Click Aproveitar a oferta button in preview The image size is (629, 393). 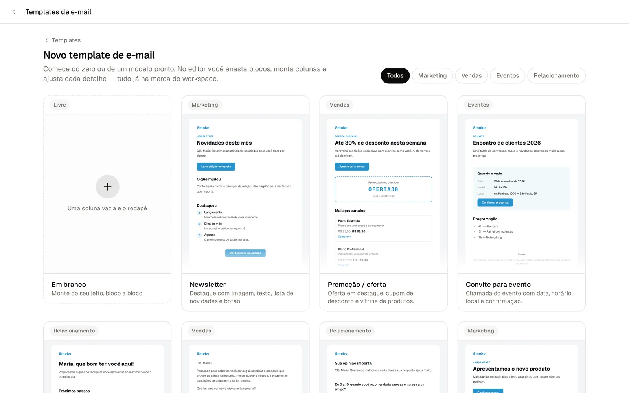[352, 167]
